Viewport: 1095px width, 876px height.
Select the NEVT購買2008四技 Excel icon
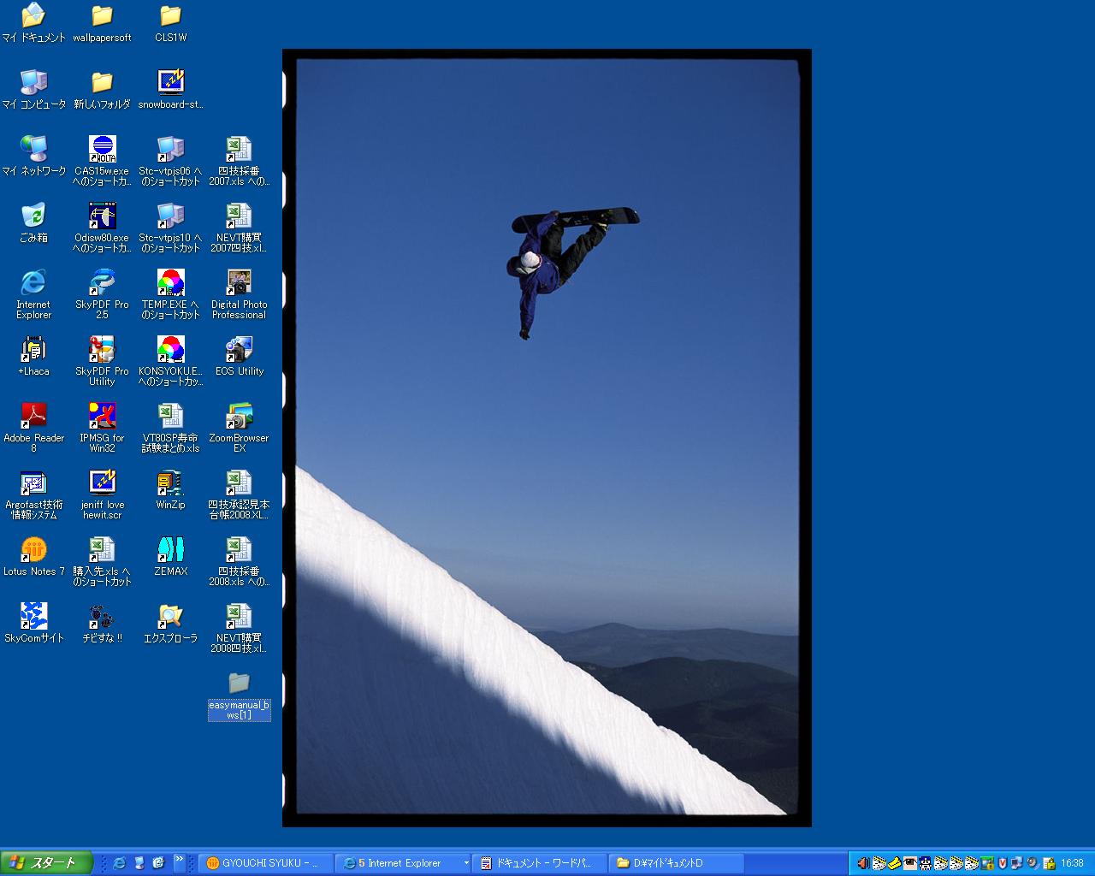pyautogui.click(x=239, y=628)
